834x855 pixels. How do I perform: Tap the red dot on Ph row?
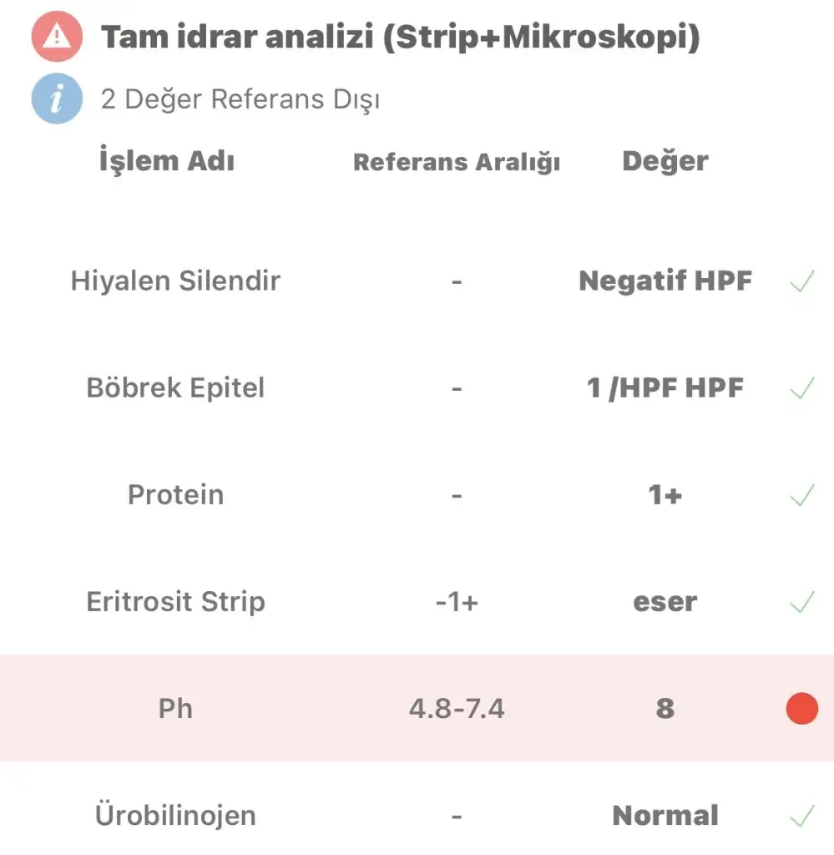[x=801, y=708]
